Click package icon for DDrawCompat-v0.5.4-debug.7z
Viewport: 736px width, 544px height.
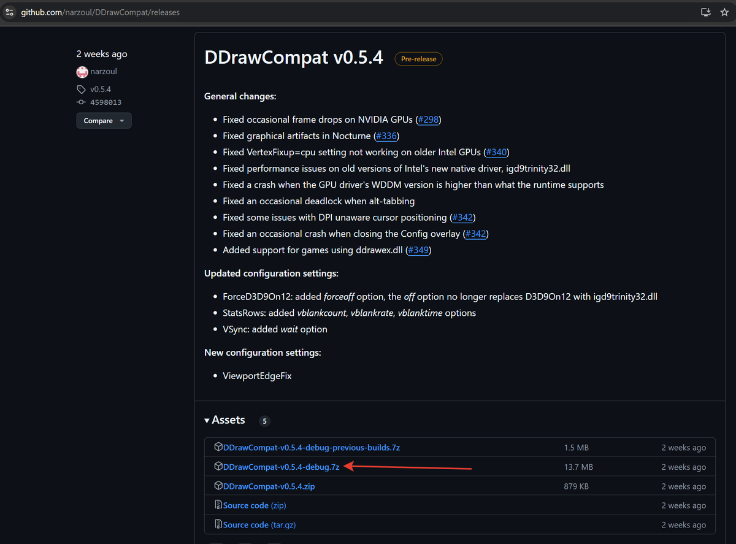coord(218,467)
